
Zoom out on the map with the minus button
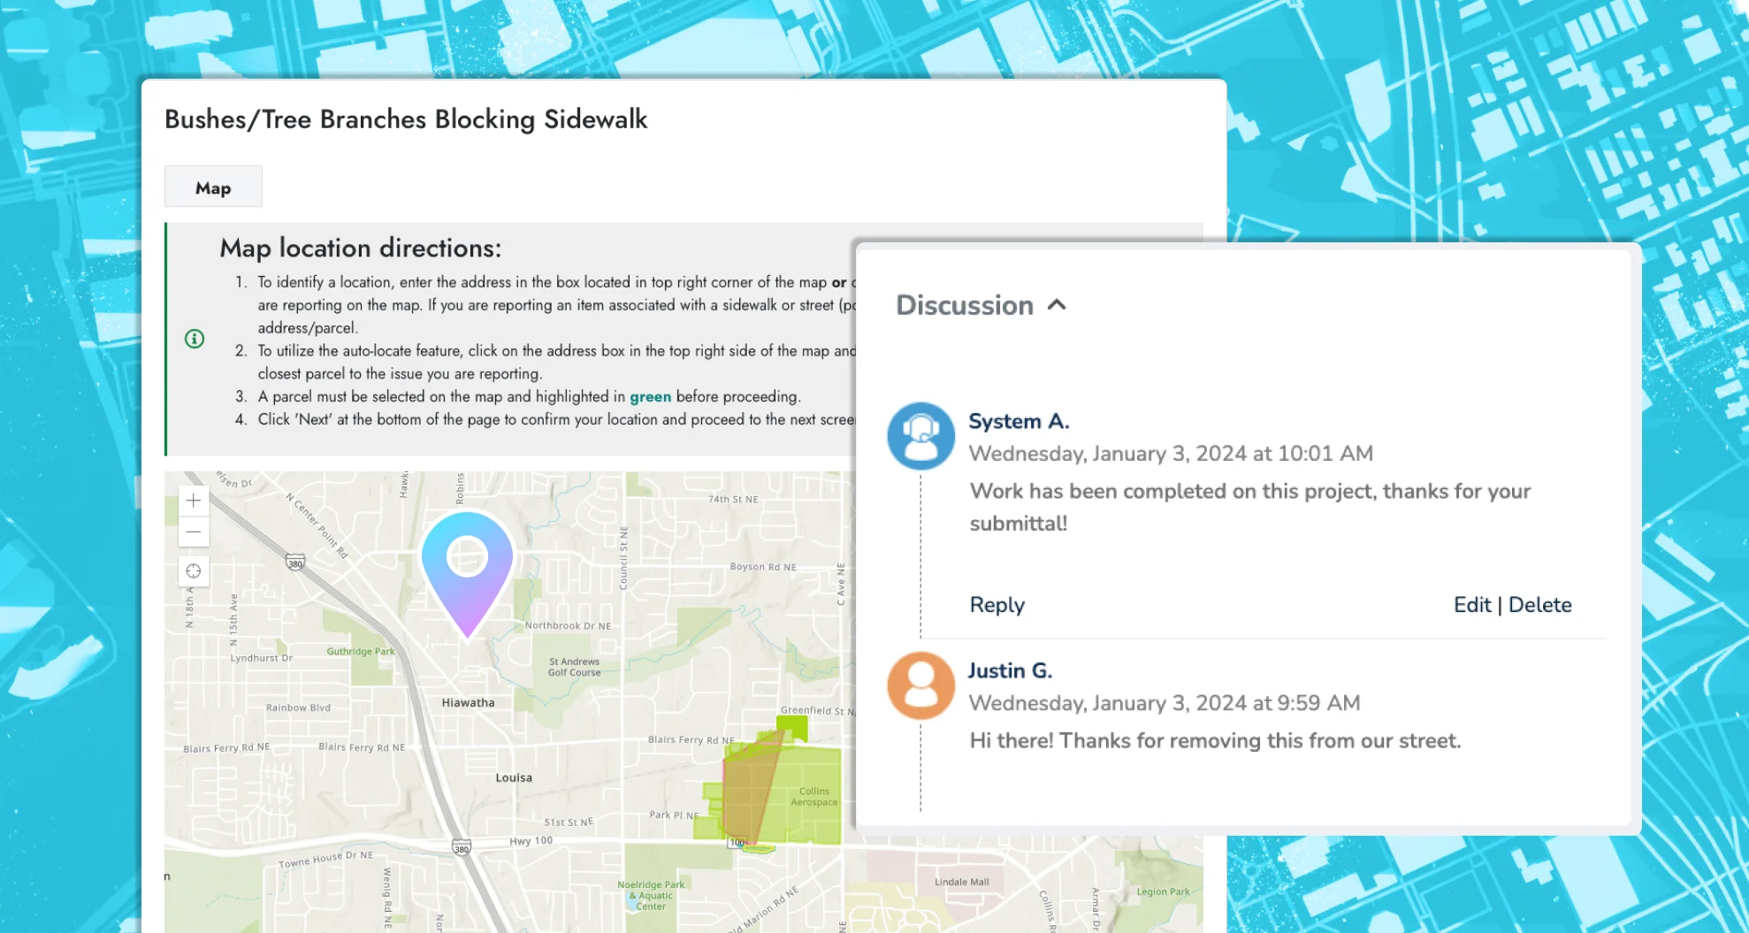[x=194, y=532]
